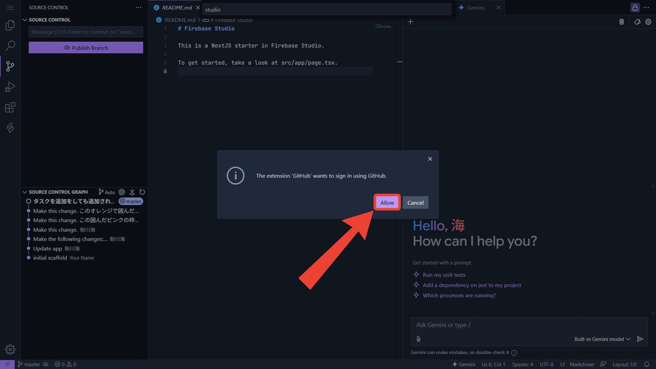This screenshot has width=656, height=369.
Task: Select the Gemini tab
Action: coord(476,8)
